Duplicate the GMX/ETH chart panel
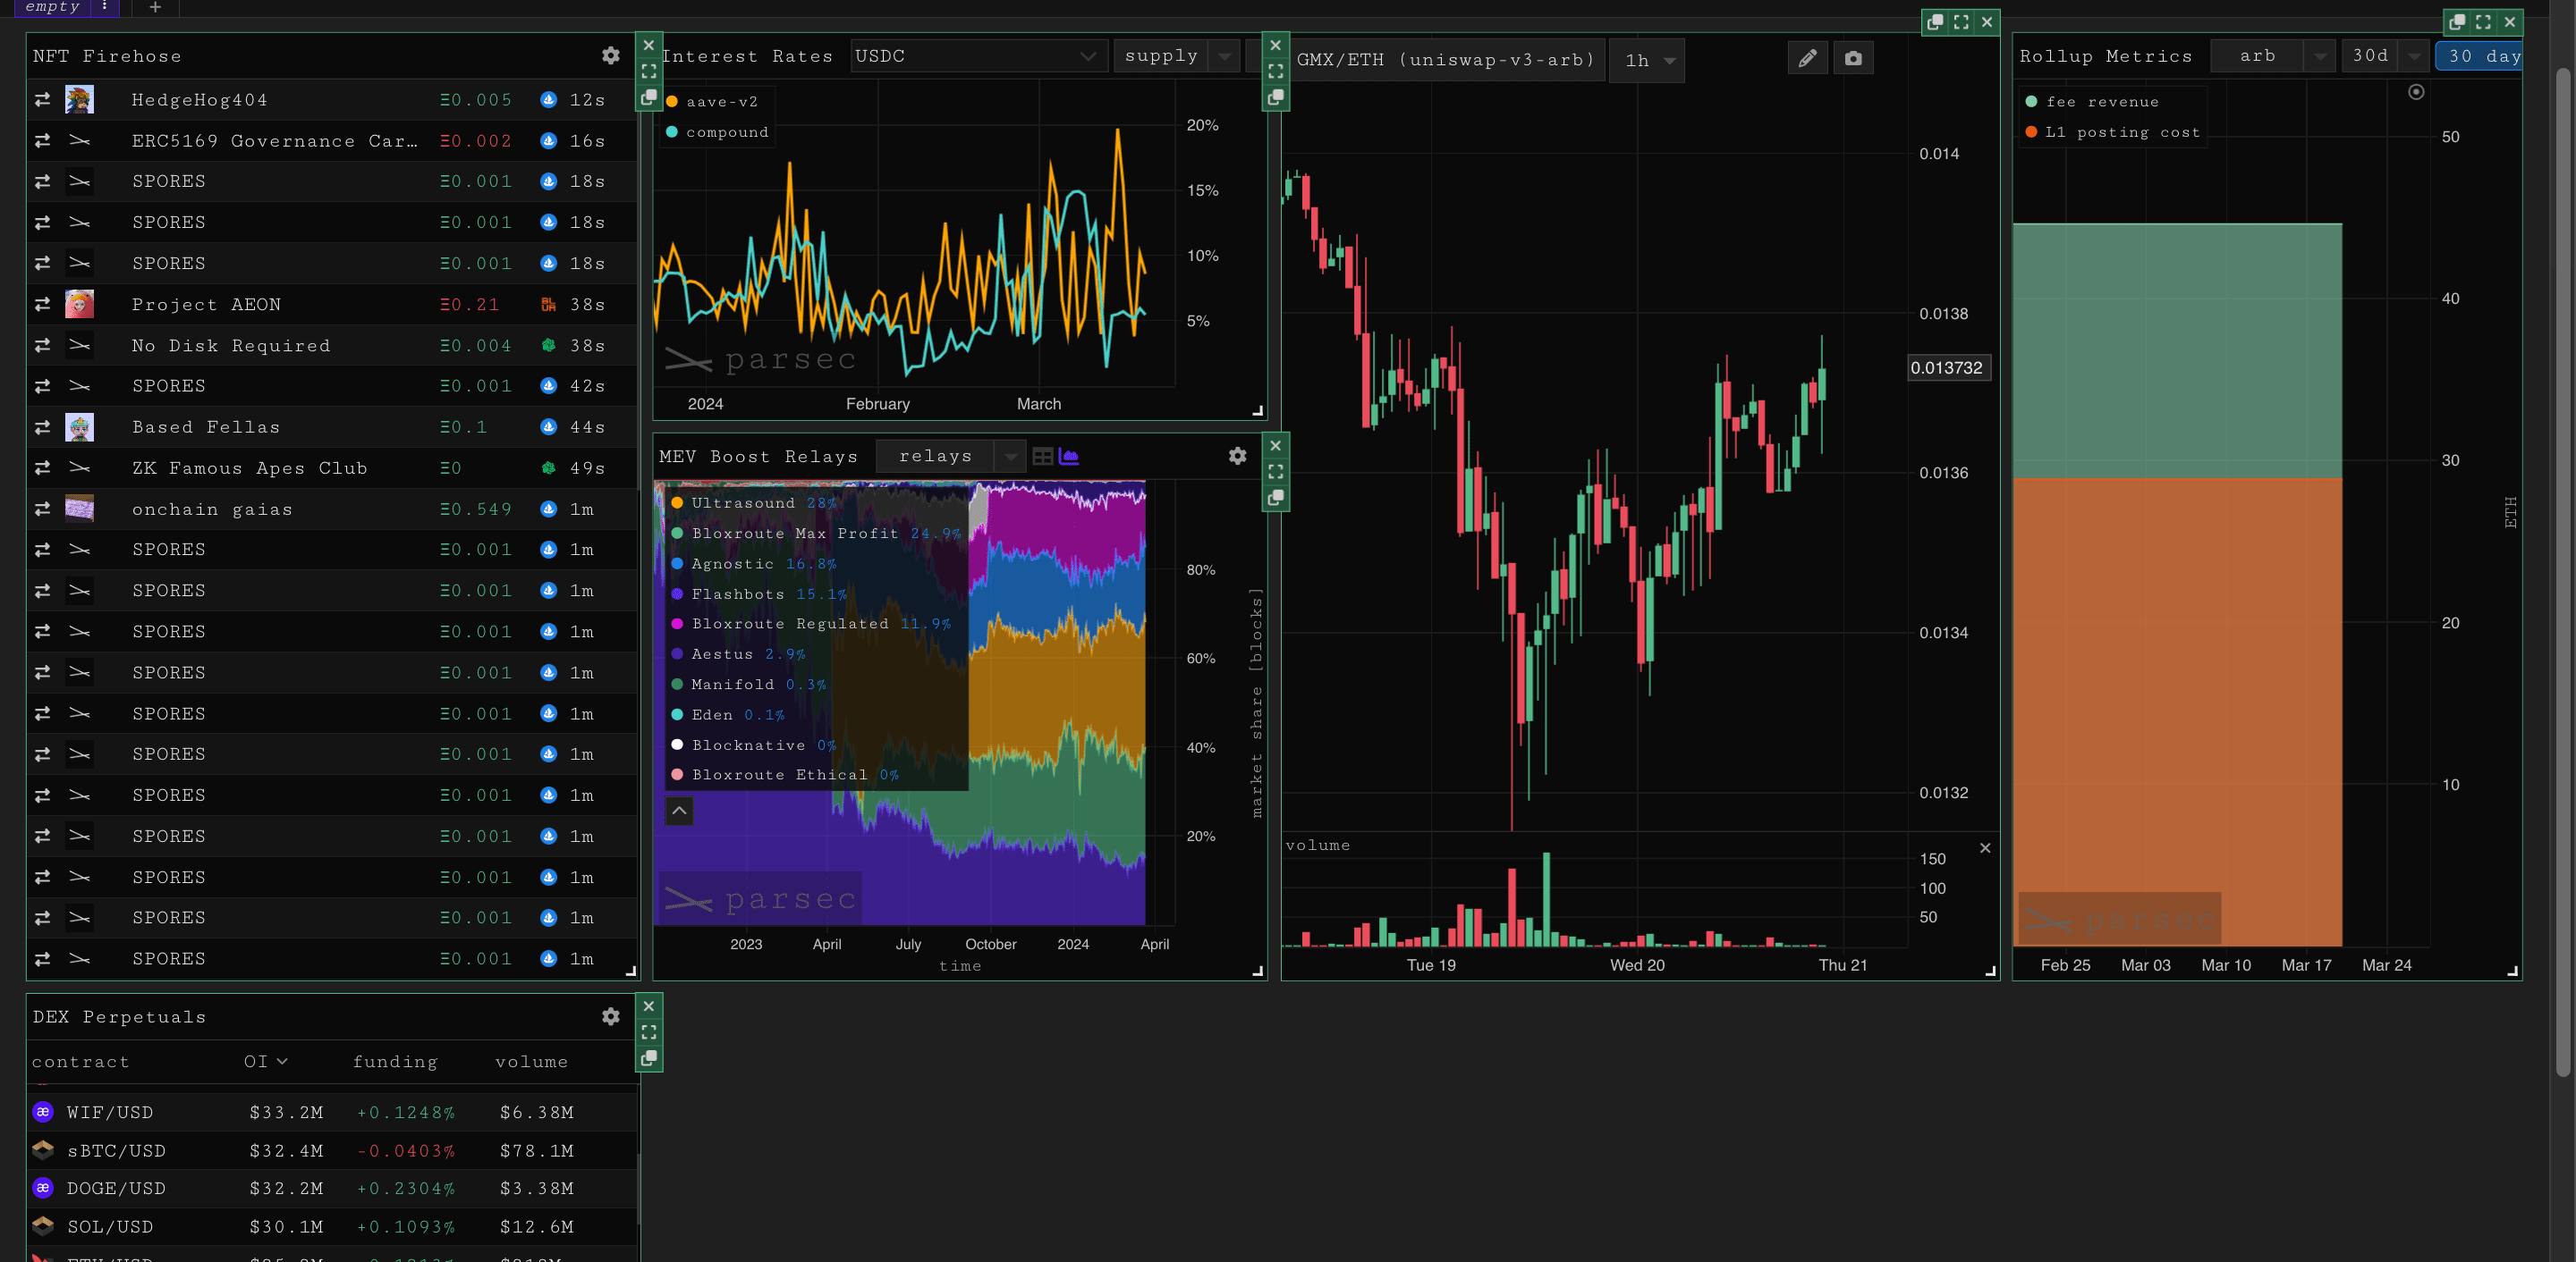 click(1935, 21)
